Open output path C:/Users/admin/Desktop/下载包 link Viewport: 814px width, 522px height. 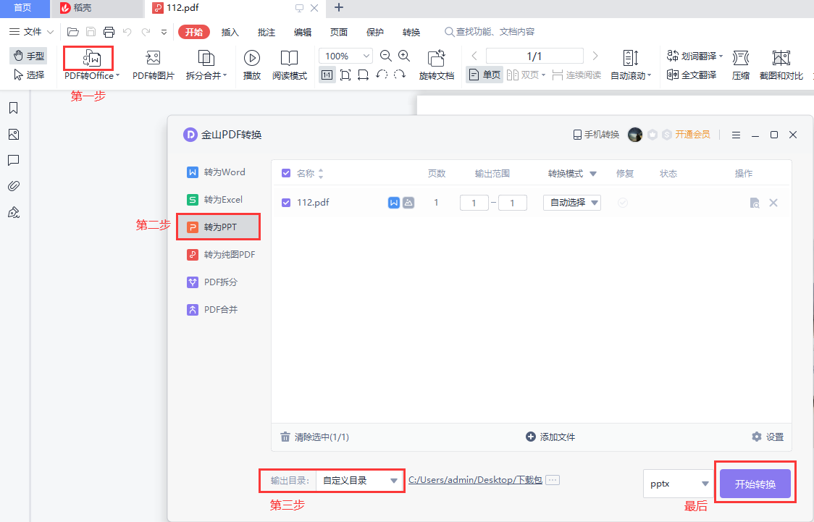click(x=475, y=480)
